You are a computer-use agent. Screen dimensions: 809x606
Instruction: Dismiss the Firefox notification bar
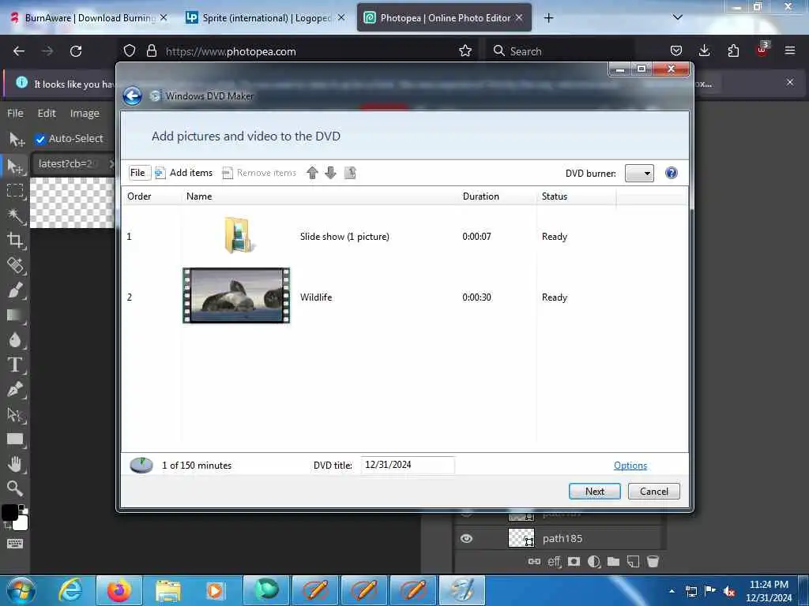click(790, 82)
